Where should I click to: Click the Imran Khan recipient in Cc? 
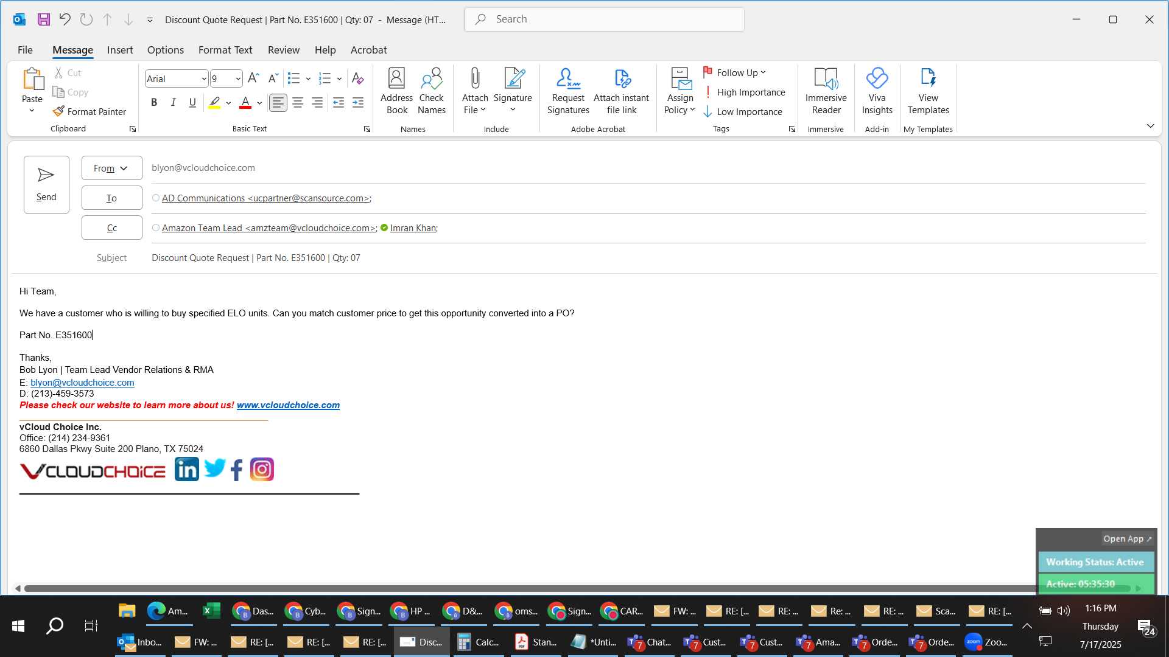point(413,228)
